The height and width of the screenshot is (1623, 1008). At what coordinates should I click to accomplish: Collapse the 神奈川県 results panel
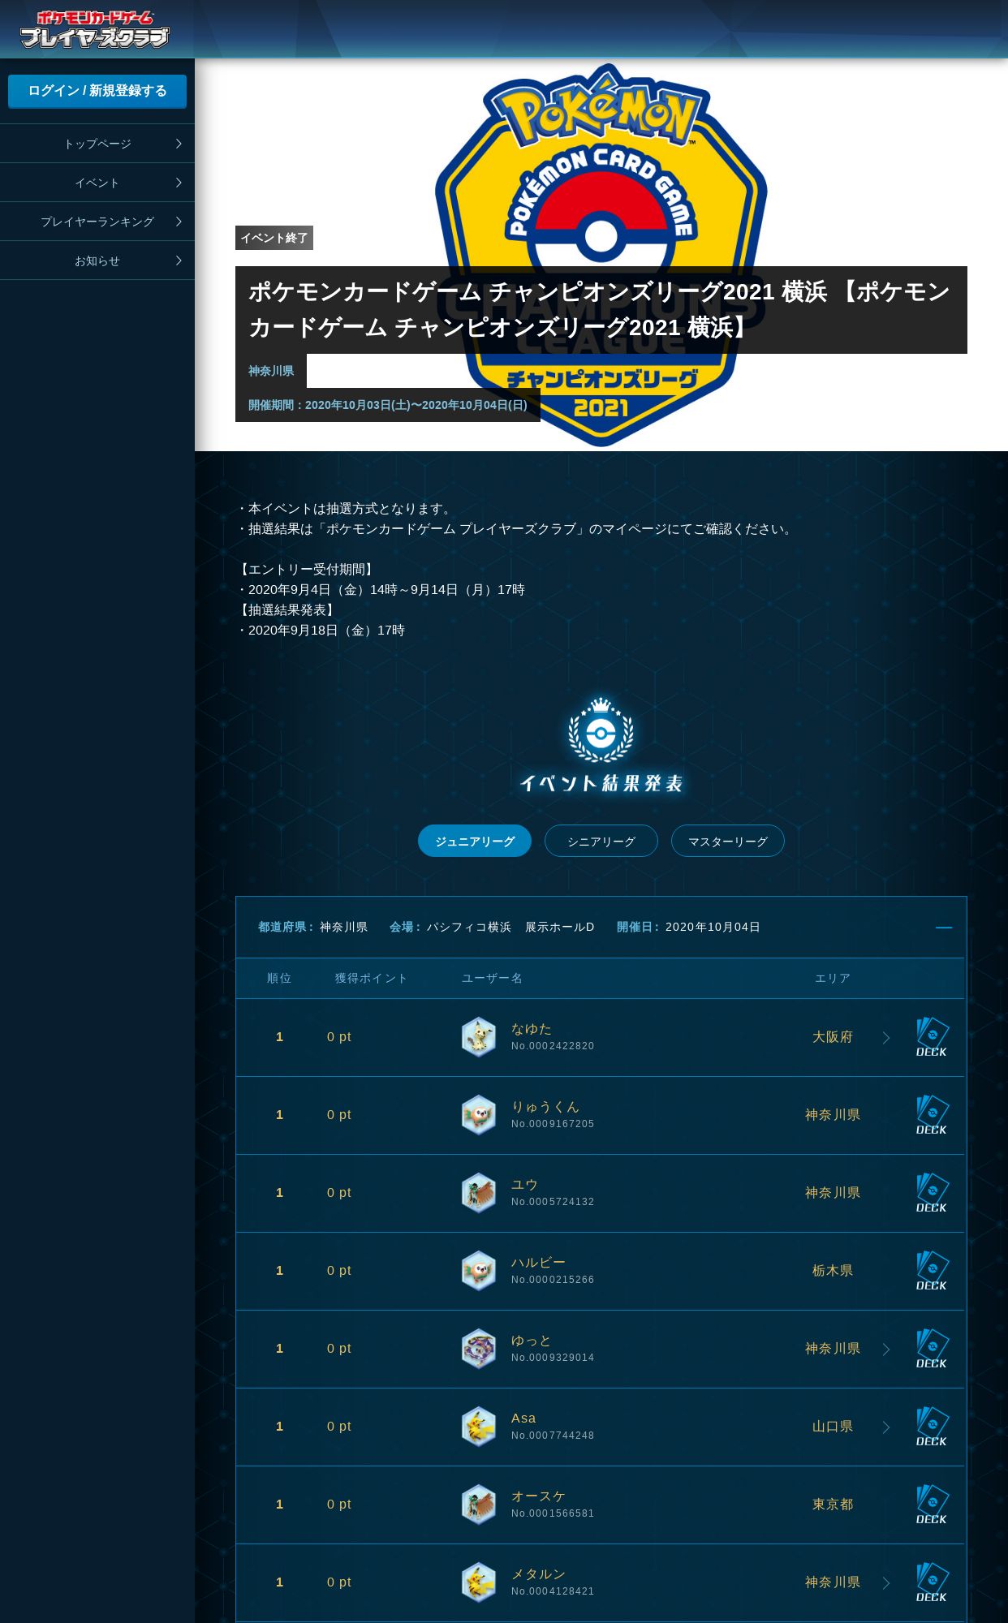pyautogui.click(x=944, y=928)
